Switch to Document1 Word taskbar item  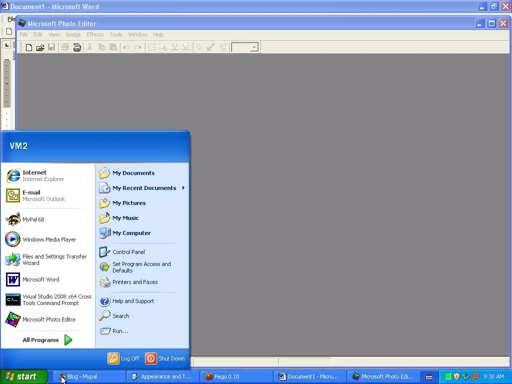coord(309,376)
